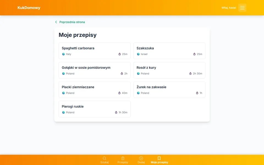Viewport: 264px width, 165px height.
Task: Click the back chevron beside Poprzednia strona
Action: point(56,22)
